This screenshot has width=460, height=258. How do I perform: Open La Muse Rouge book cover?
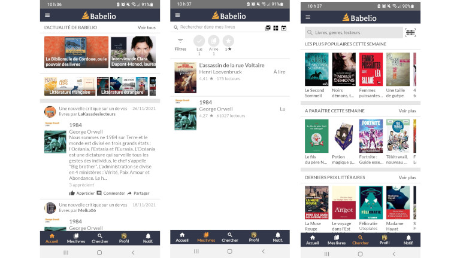coord(316,202)
